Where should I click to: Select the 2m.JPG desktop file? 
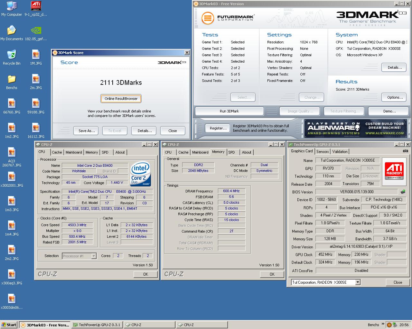(36, 82)
